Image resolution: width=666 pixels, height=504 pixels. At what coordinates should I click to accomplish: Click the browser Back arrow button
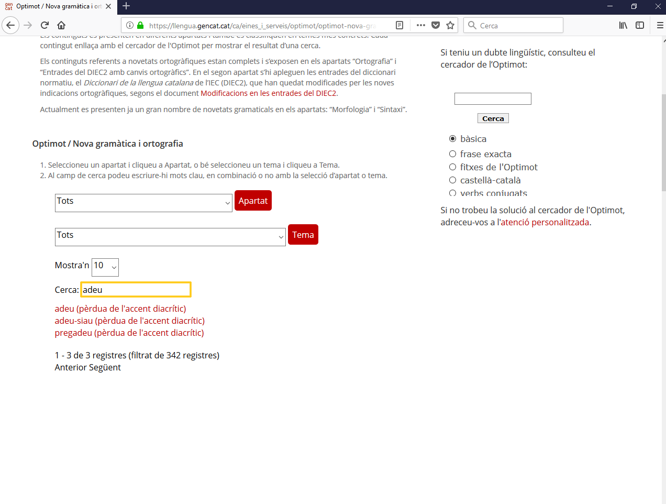10,25
